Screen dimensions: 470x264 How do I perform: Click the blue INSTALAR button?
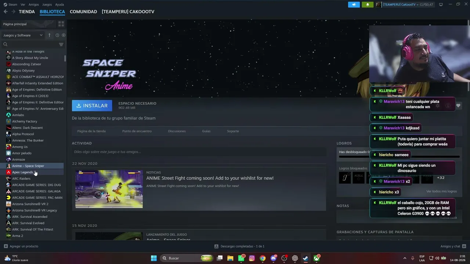(92, 106)
